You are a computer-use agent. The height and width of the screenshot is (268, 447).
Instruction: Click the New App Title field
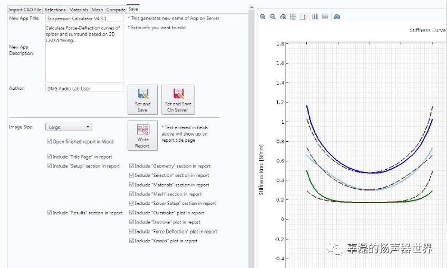[x=84, y=18]
